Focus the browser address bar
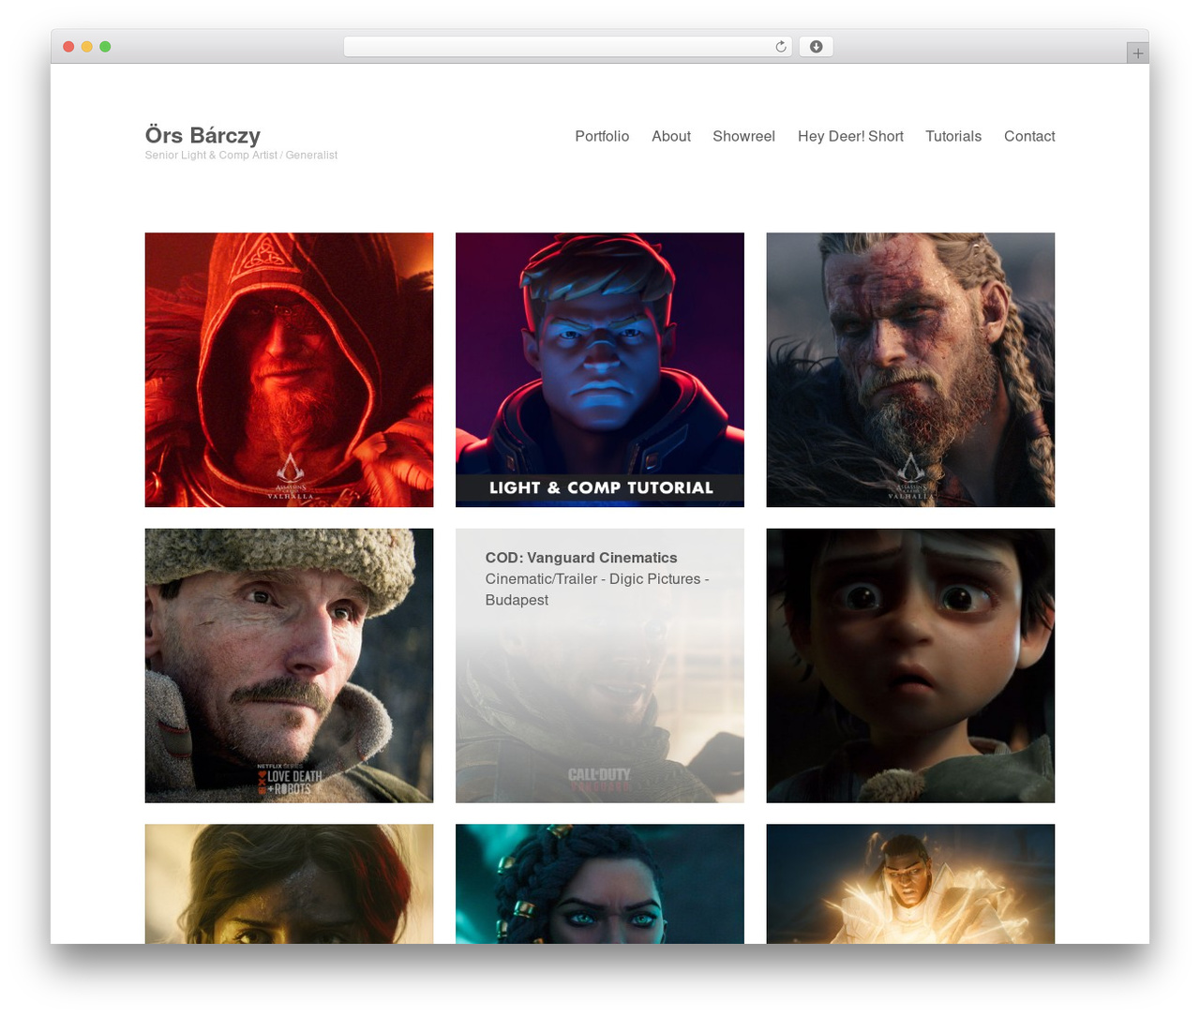The width and height of the screenshot is (1200, 1016). pyautogui.click(x=568, y=47)
